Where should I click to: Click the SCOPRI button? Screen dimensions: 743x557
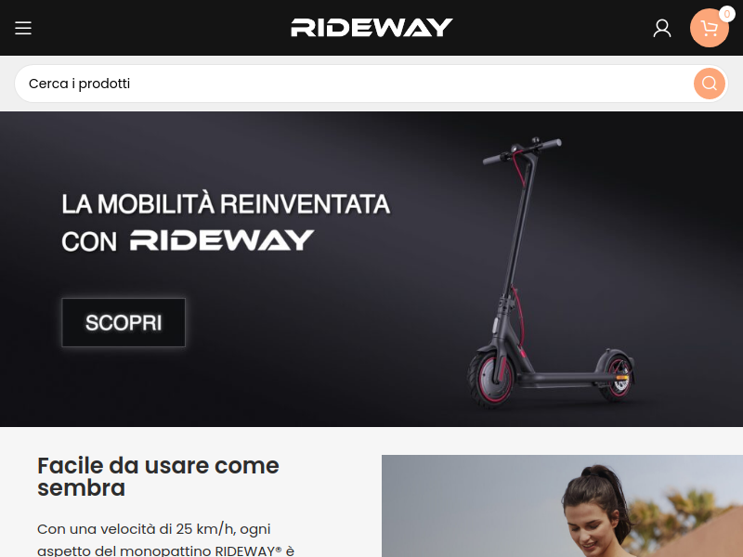click(x=124, y=322)
